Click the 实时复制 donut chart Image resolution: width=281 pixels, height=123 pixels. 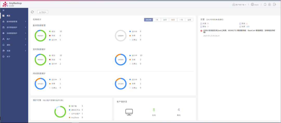pyautogui.click(x=121, y=84)
